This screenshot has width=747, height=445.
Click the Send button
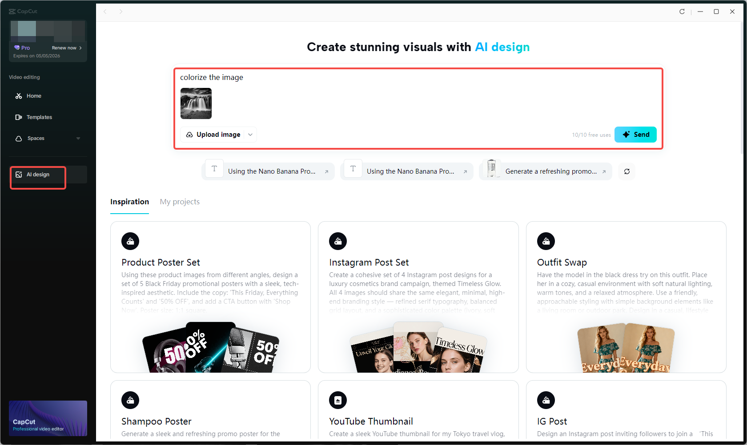point(635,134)
